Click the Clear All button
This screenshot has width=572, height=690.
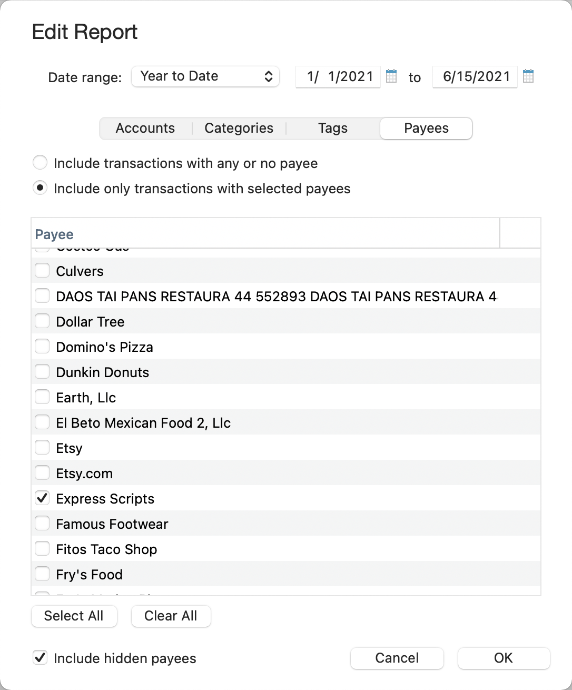coord(171,616)
